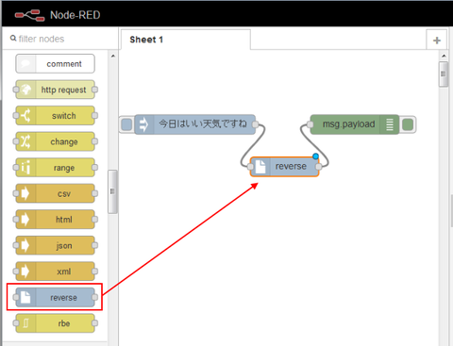The height and width of the screenshot is (346, 453).
Task: Toggle the msg.payload debug node button
Action: point(408,124)
